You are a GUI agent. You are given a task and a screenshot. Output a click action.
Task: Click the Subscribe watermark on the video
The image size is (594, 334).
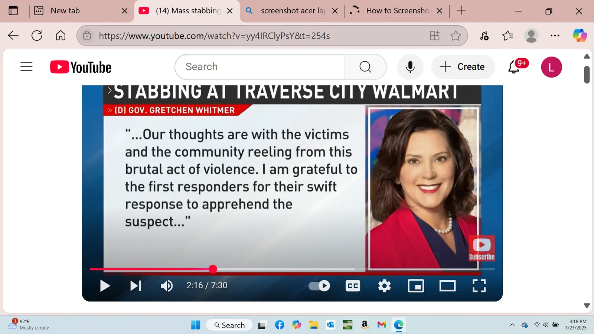click(482, 248)
